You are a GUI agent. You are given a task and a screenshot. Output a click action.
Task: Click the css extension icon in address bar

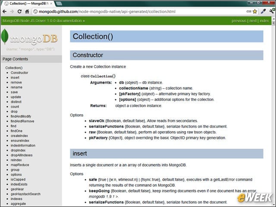[x=249, y=12]
